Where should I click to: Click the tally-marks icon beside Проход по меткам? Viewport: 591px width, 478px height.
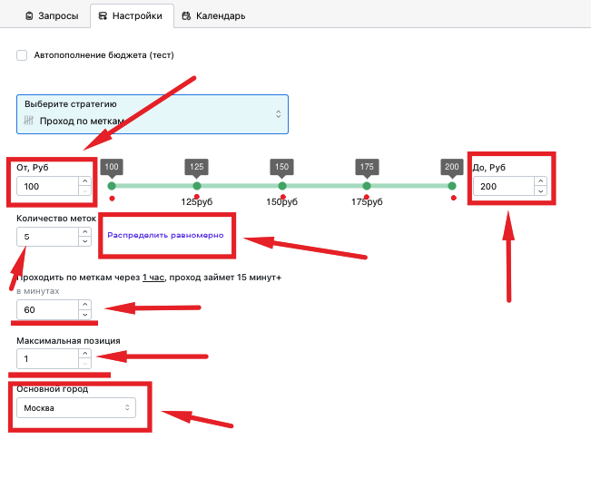tap(29, 121)
